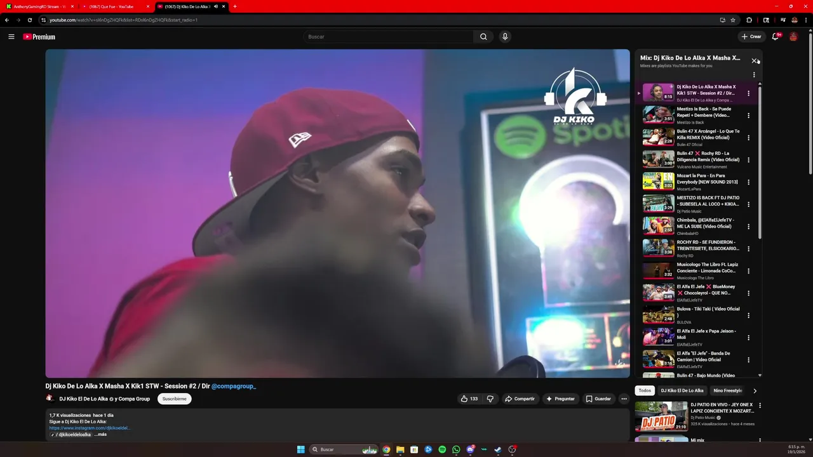This screenshot has width=813, height=457.
Task: Save video with Guardar button
Action: pyautogui.click(x=598, y=399)
